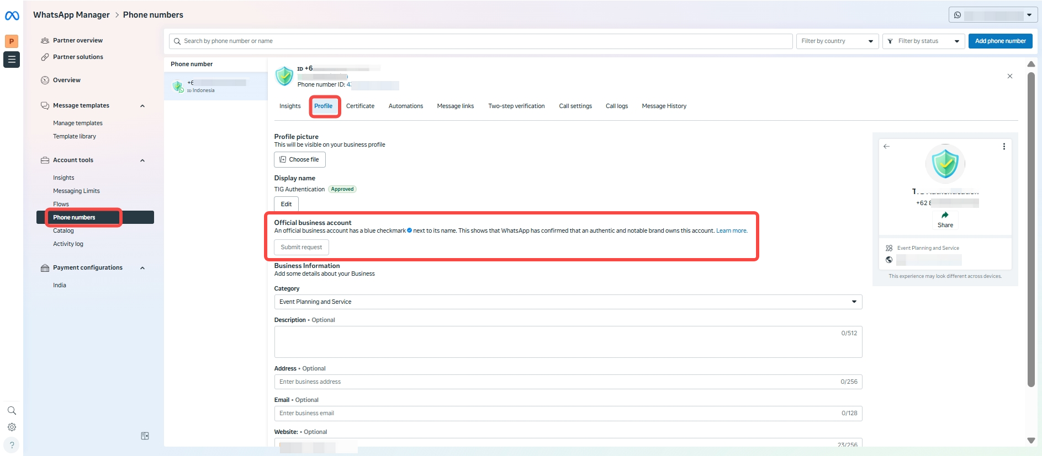Follow the Learn more link

tap(731, 231)
